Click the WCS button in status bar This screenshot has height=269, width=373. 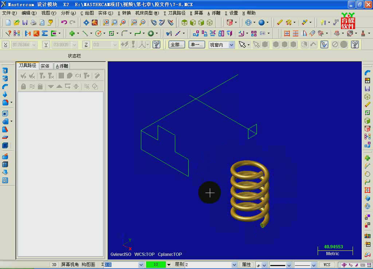[x=327, y=265]
